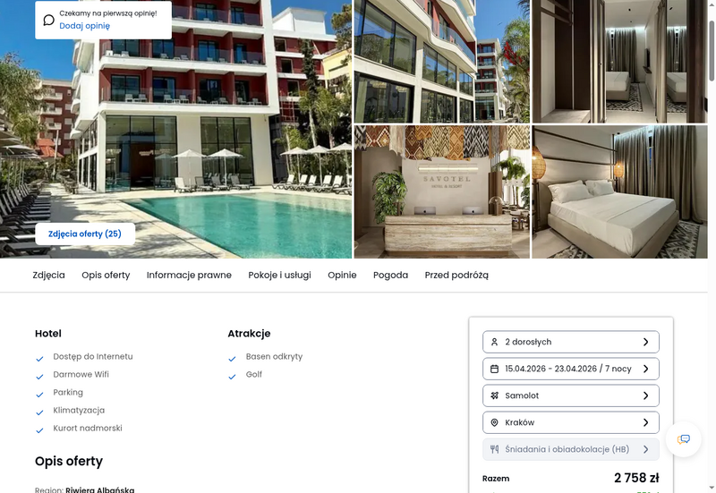Click the speech bubble opinion icon

49,20
